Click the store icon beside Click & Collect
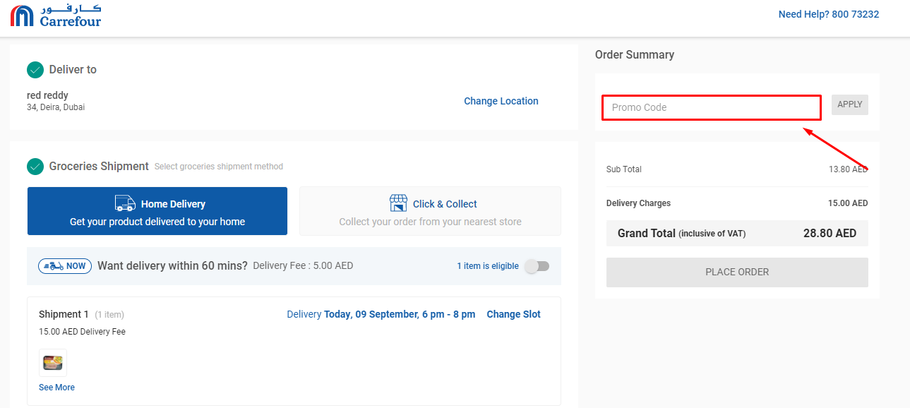910x408 pixels. click(x=398, y=203)
